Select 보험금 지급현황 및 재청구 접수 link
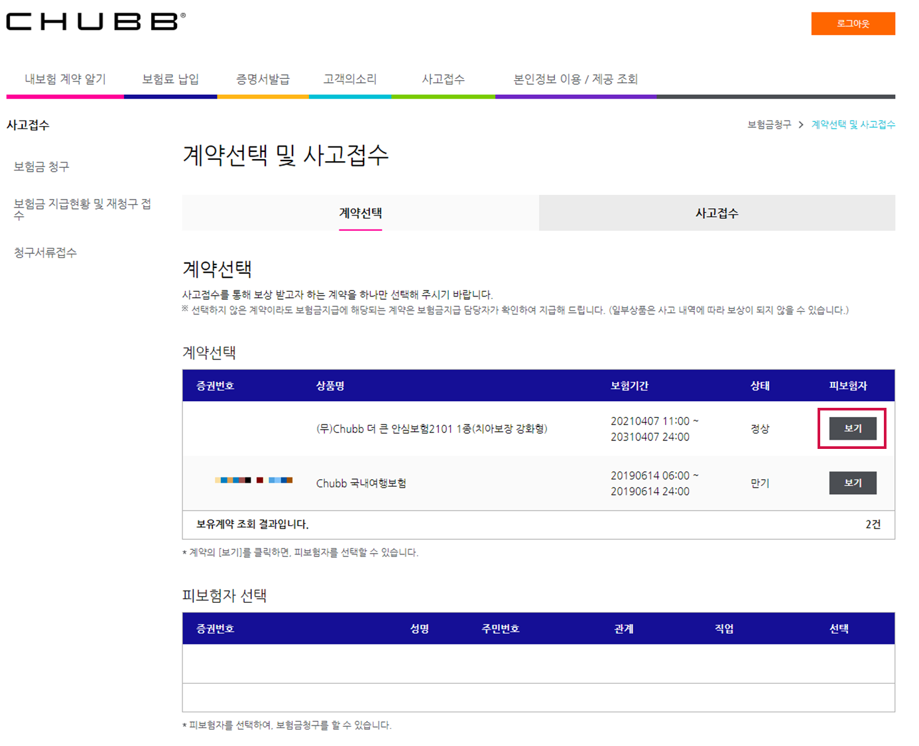 pyautogui.click(x=82, y=208)
